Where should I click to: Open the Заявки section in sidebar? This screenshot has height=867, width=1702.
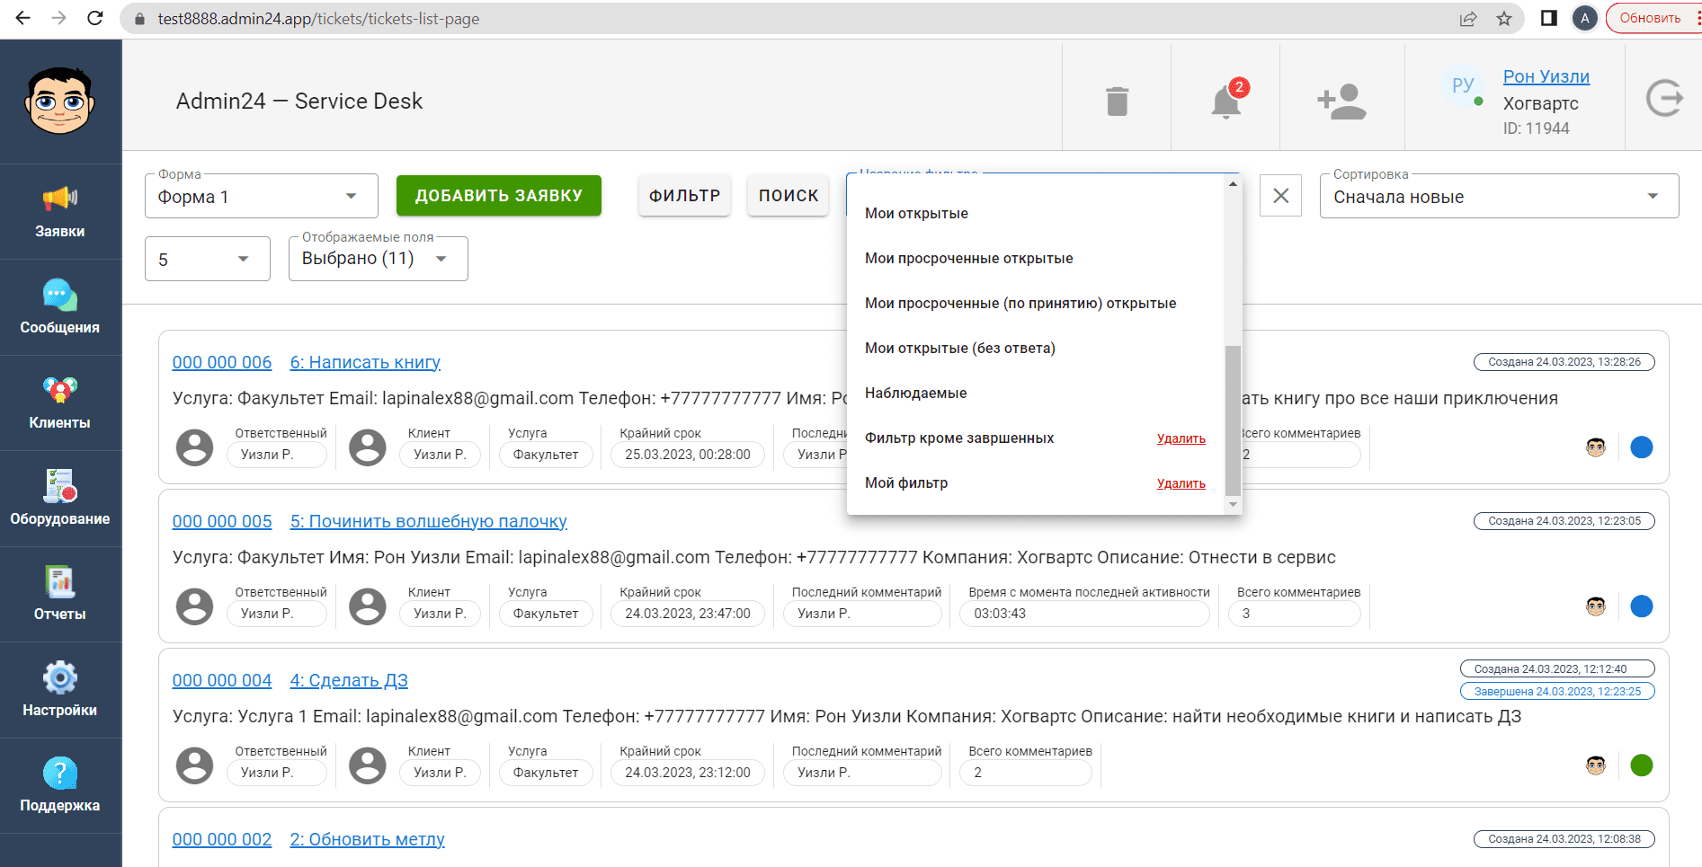click(x=60, y=211)
